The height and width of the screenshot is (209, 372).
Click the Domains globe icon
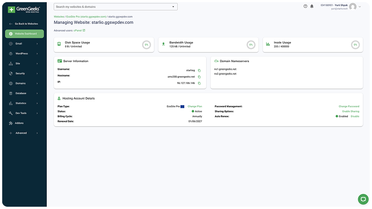(x=11, y=84)
